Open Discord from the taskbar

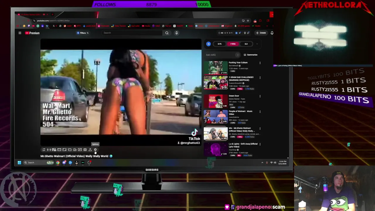pos(64,163)
